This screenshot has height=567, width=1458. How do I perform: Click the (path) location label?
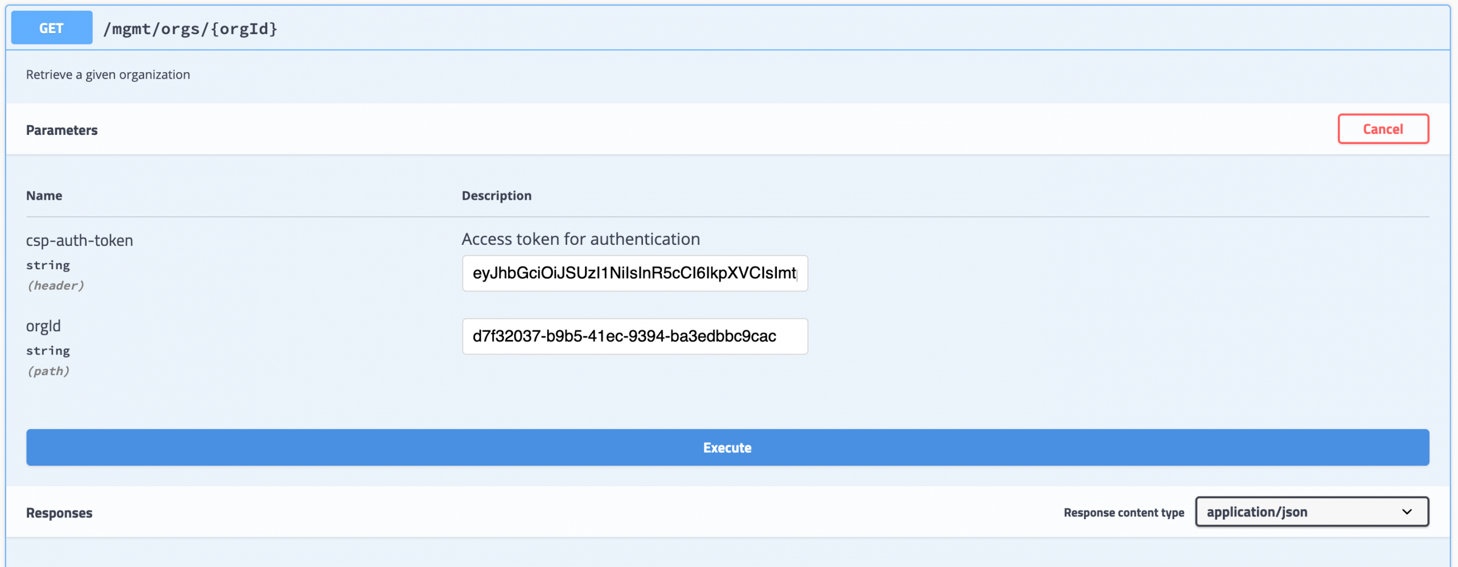coord(48,371)
